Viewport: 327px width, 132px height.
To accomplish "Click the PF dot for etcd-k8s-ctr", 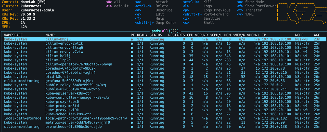I will (x=132, y=77).
